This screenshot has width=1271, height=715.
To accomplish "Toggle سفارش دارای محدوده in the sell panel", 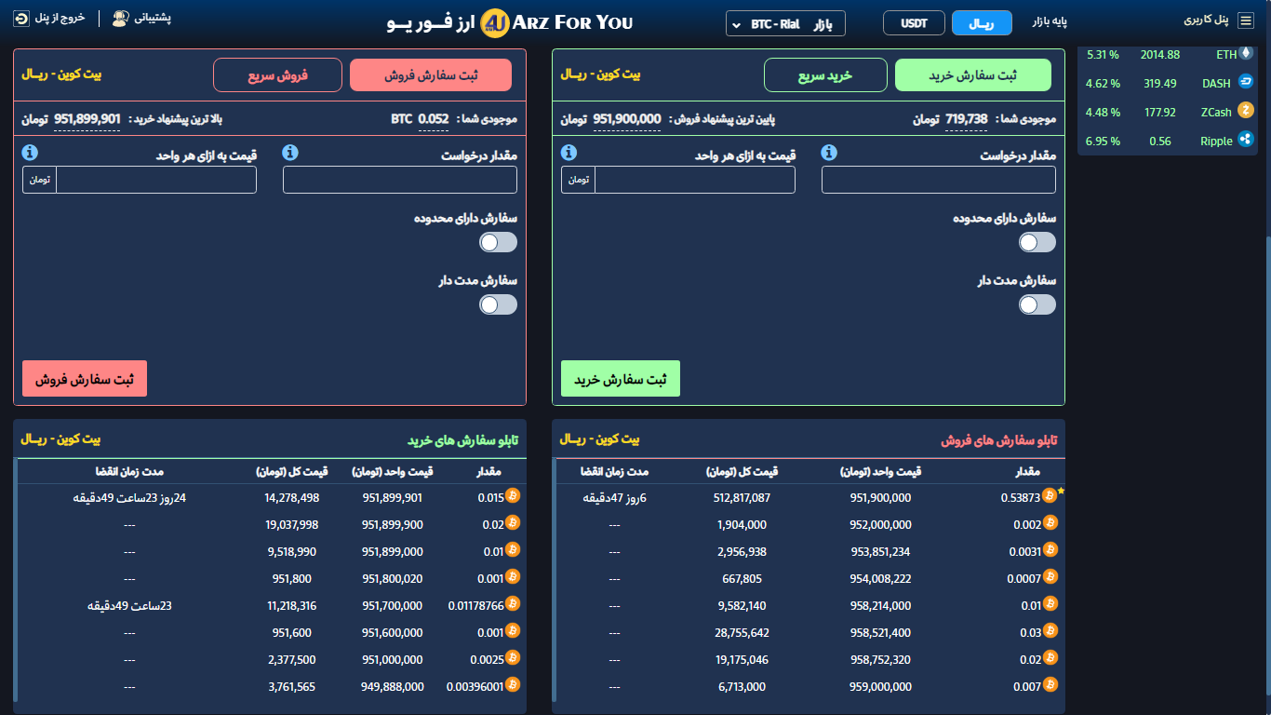I will (x=498, y=242).
